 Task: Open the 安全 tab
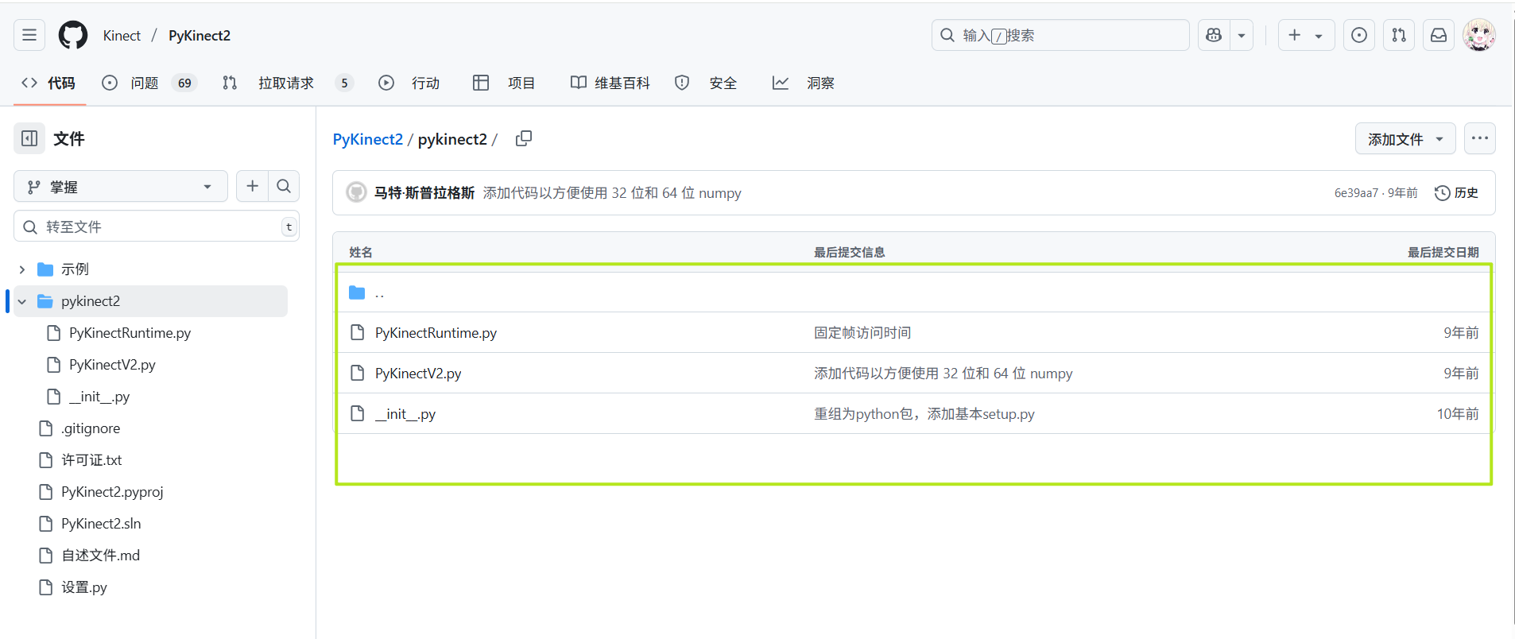pyautogui.click(x=706, y=83)
